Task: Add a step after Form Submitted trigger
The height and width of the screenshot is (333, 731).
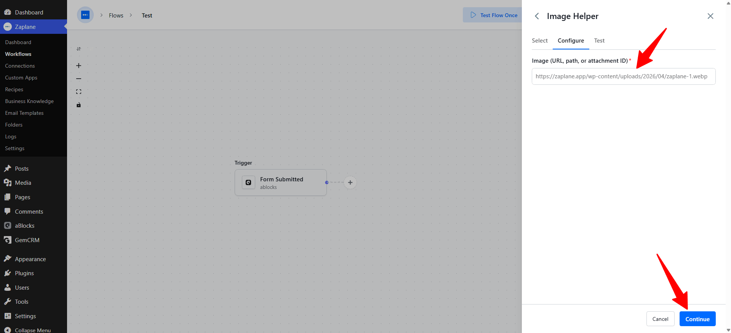Action: [x=350, y=182]
